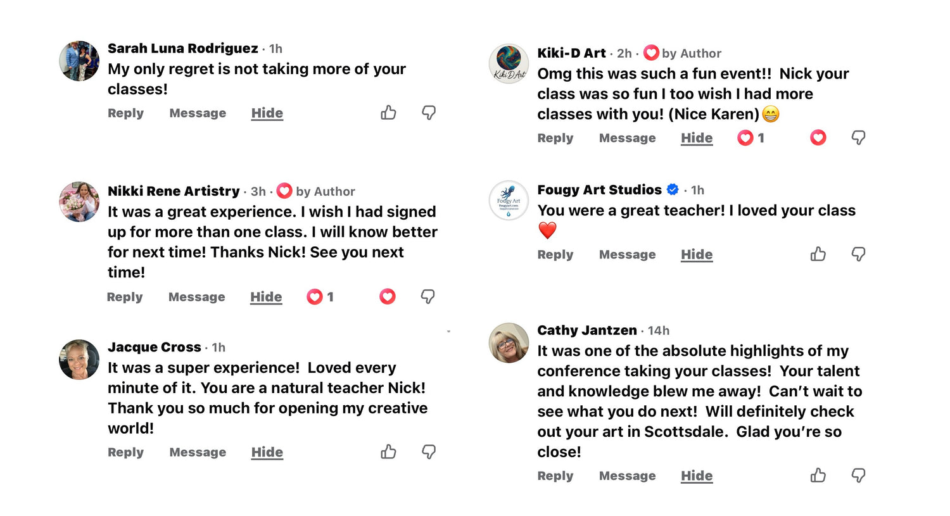
Task: Hide Nikki Rene Artistry's comment
Action: point(266,297)
